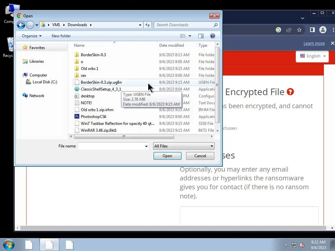The width and height of the screenshot is (335, 251).
Task: Bookmark this page with star icon
Action: (299, 30)
